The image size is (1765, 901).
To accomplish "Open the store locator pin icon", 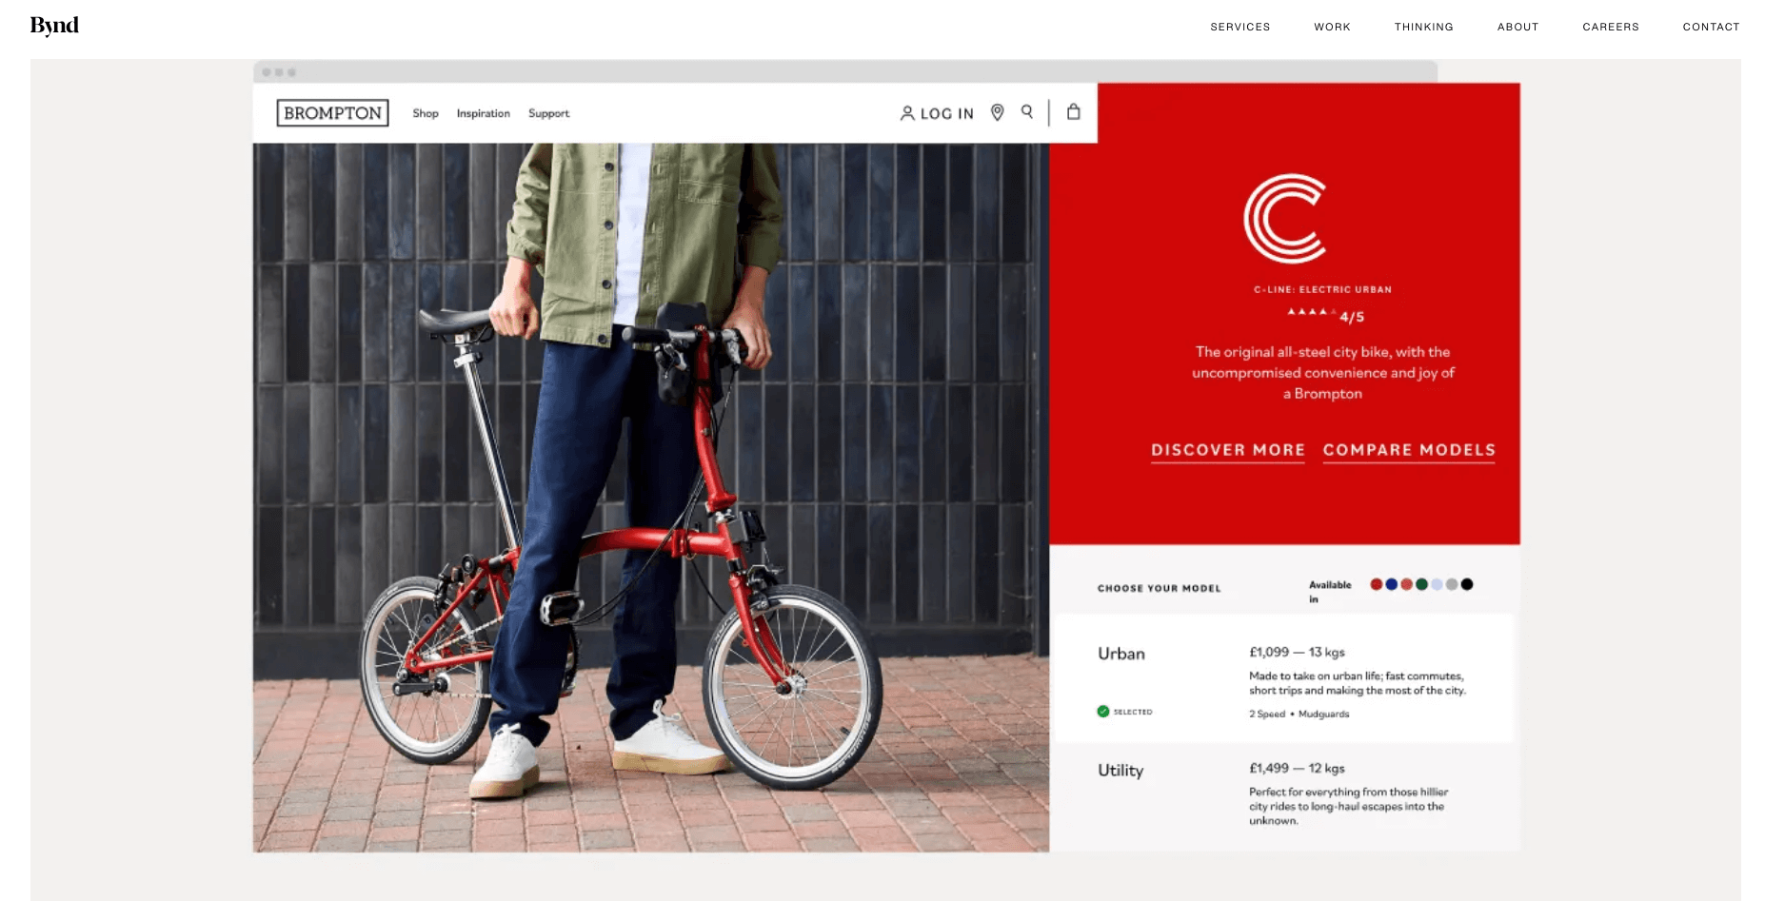I will coord(997,112).
